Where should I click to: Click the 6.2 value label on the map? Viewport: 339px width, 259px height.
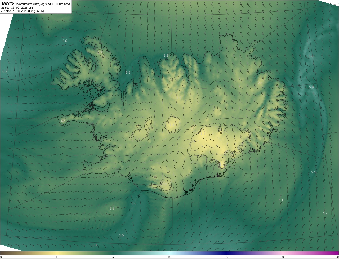coord(5,71)
